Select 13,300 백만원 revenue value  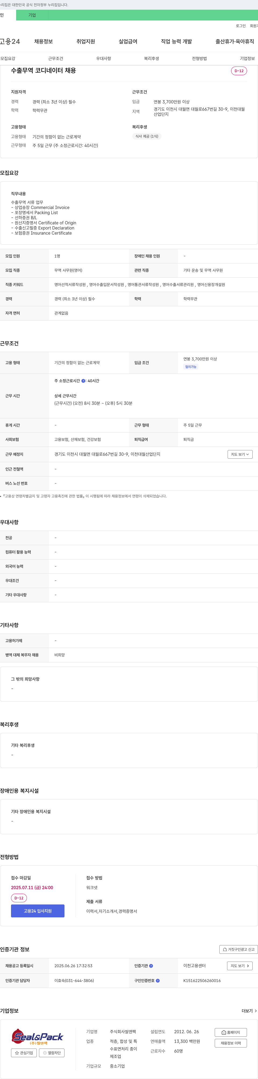coord(187,1042)
